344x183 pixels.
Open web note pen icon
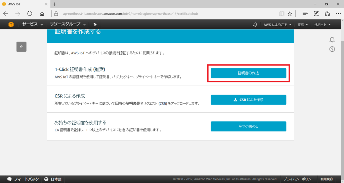tap(316, 13)
